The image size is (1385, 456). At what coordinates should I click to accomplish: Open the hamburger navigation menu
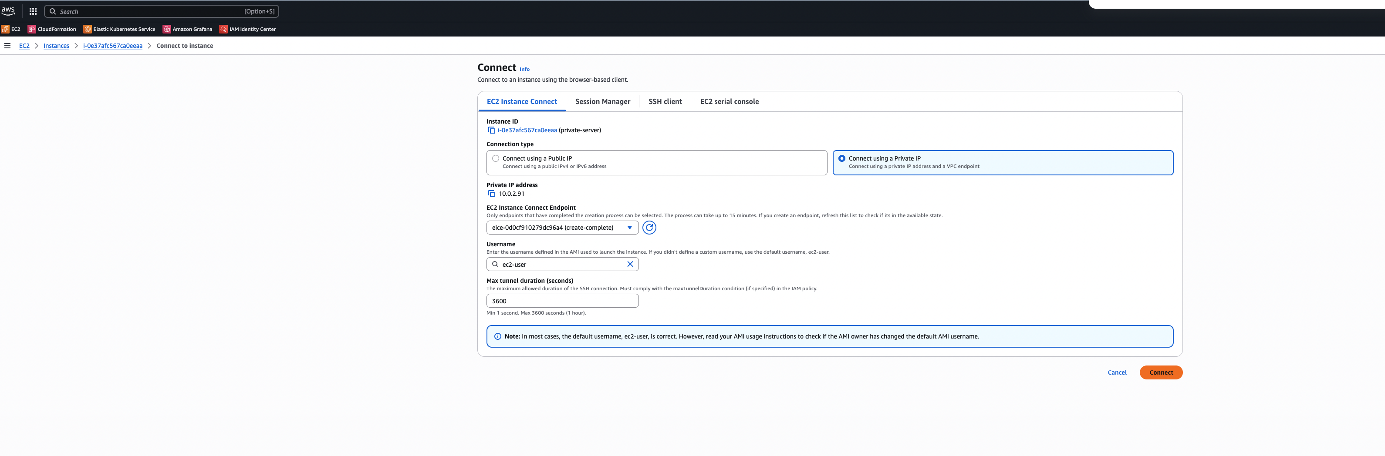point(7,46)
